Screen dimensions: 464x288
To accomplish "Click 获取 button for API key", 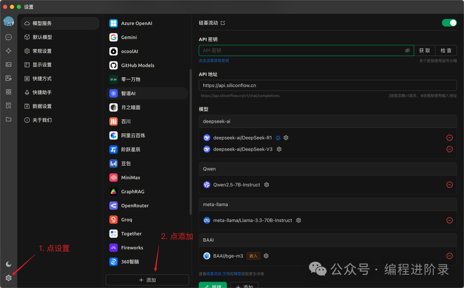I will pyautogui.click(x=424, y=51).
